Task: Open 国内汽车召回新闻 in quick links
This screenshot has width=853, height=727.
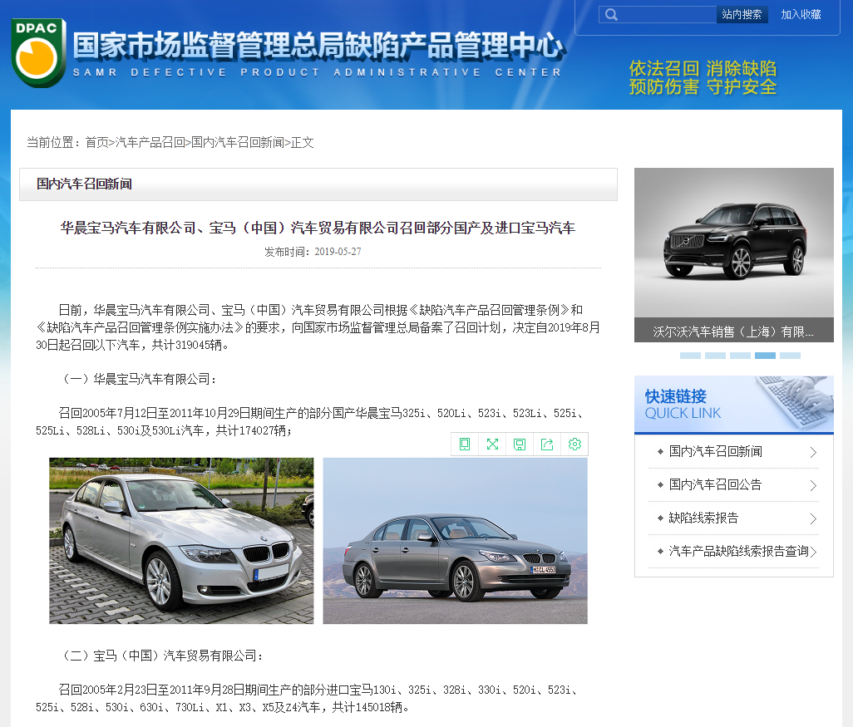Action: (715, 451)
